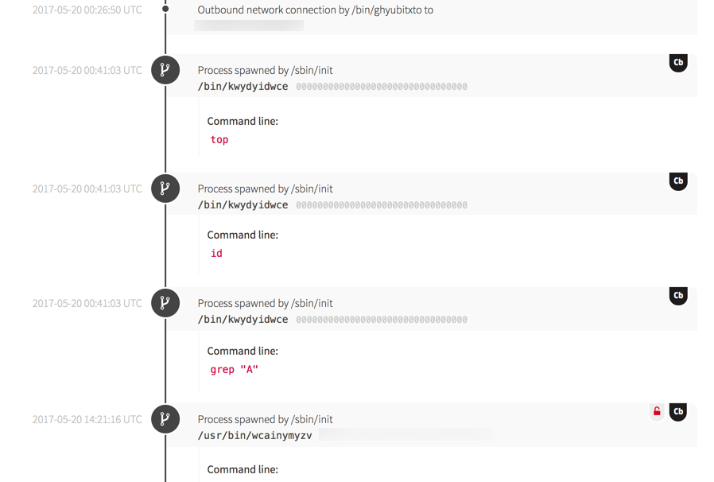Image resolution: width=714 pixels, height=482 pixels.
Task: Open the /usr/bin/wcainymyzv process path
Action: (254, 436)
